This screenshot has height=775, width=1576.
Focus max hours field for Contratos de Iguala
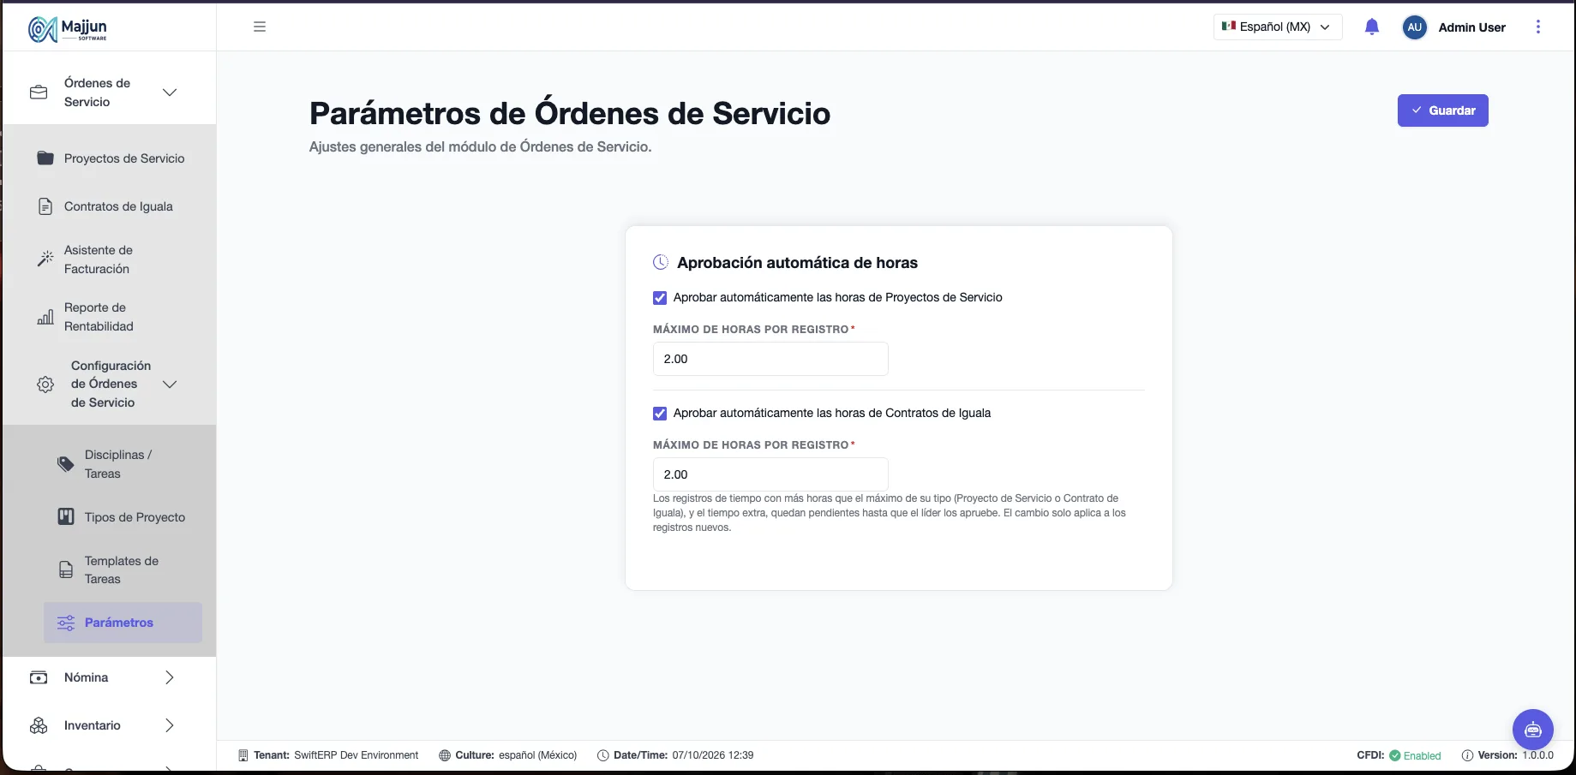click(770, 474)
